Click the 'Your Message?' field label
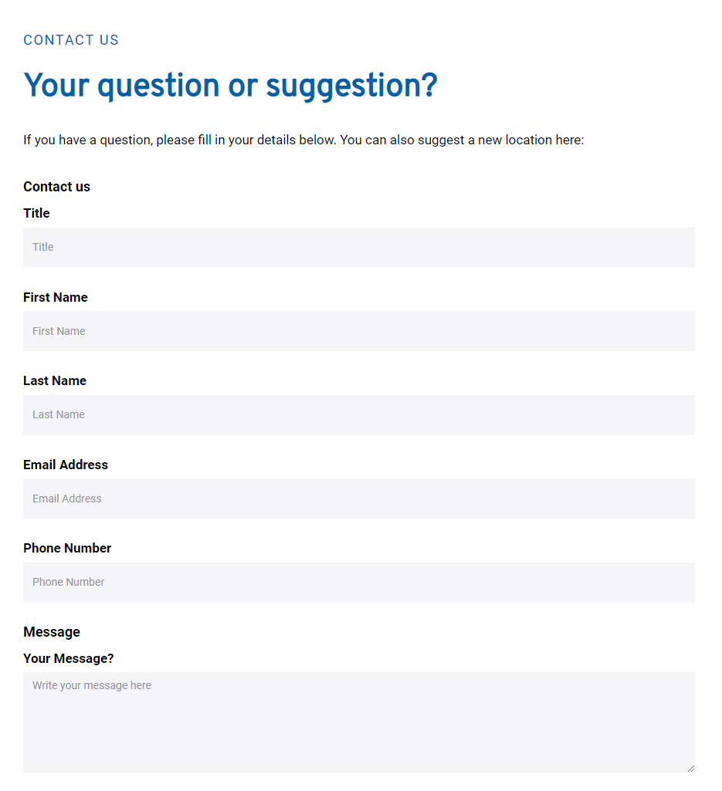Viewport: 722px width, 791px height. (x=69, y=658)
